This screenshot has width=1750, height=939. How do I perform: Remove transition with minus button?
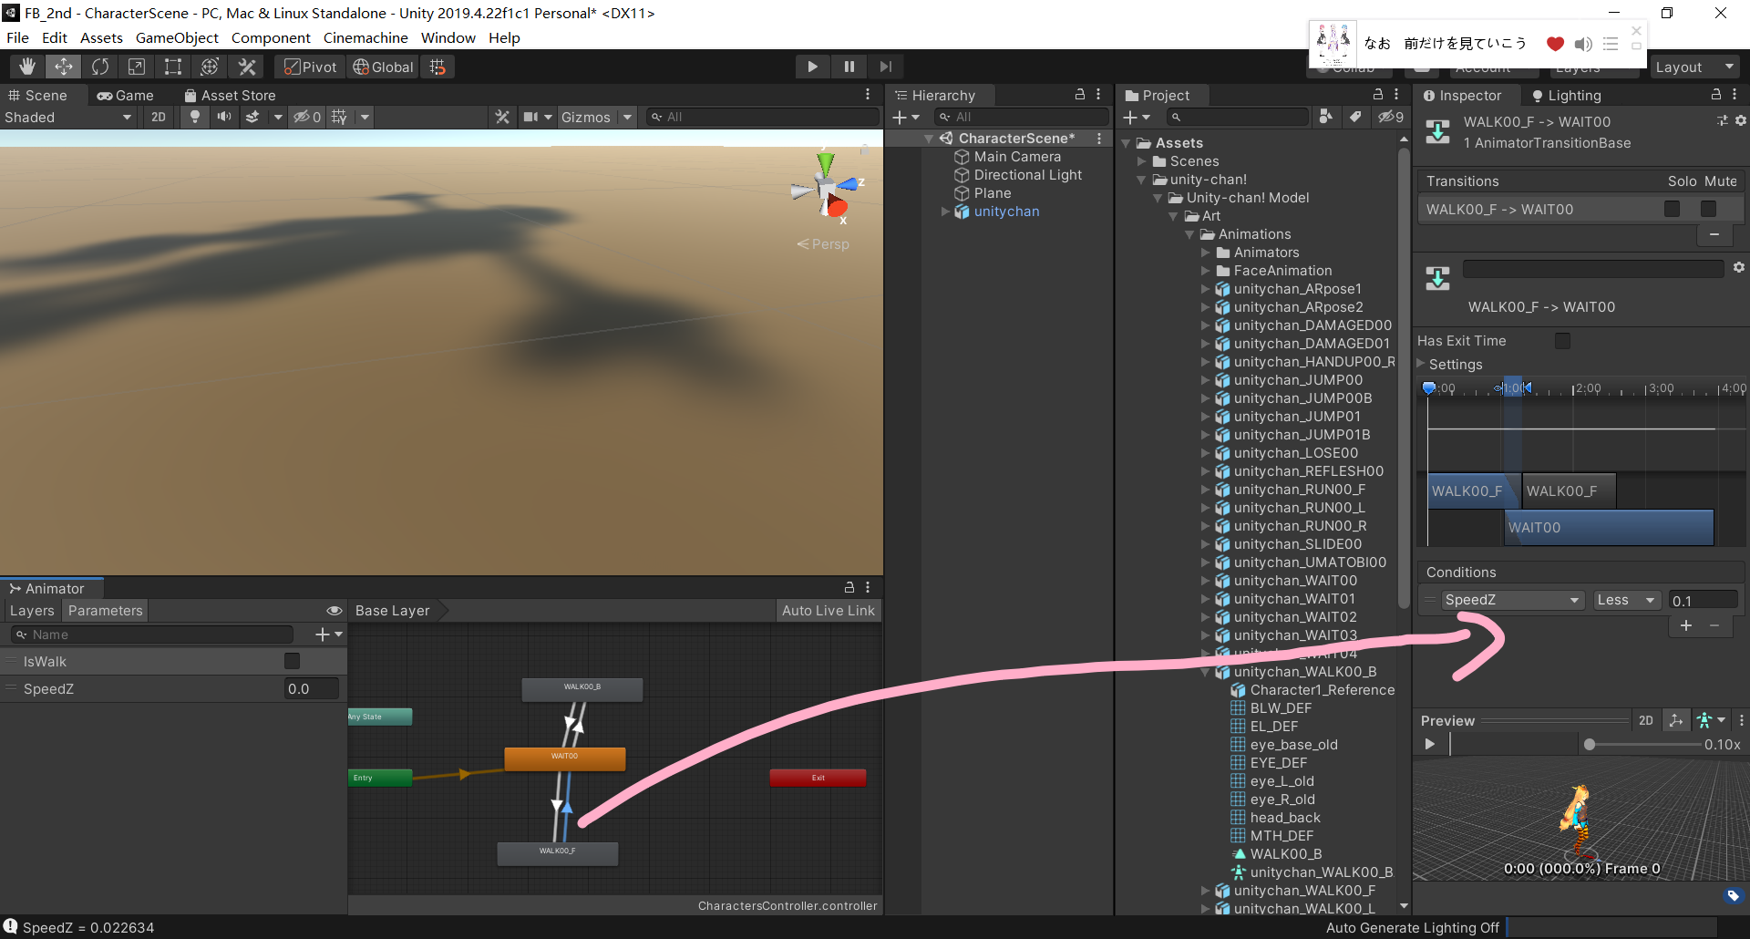click(x=1714, y=235)
